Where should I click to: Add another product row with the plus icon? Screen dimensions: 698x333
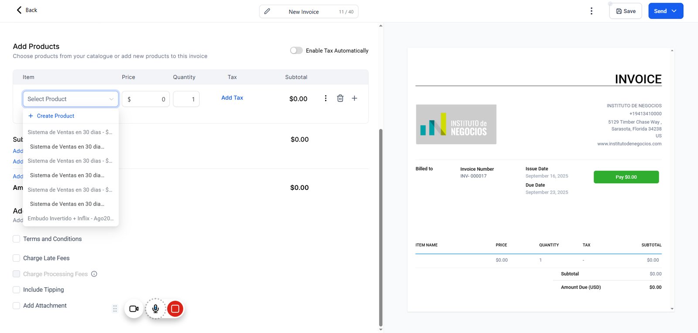(355, 98)
